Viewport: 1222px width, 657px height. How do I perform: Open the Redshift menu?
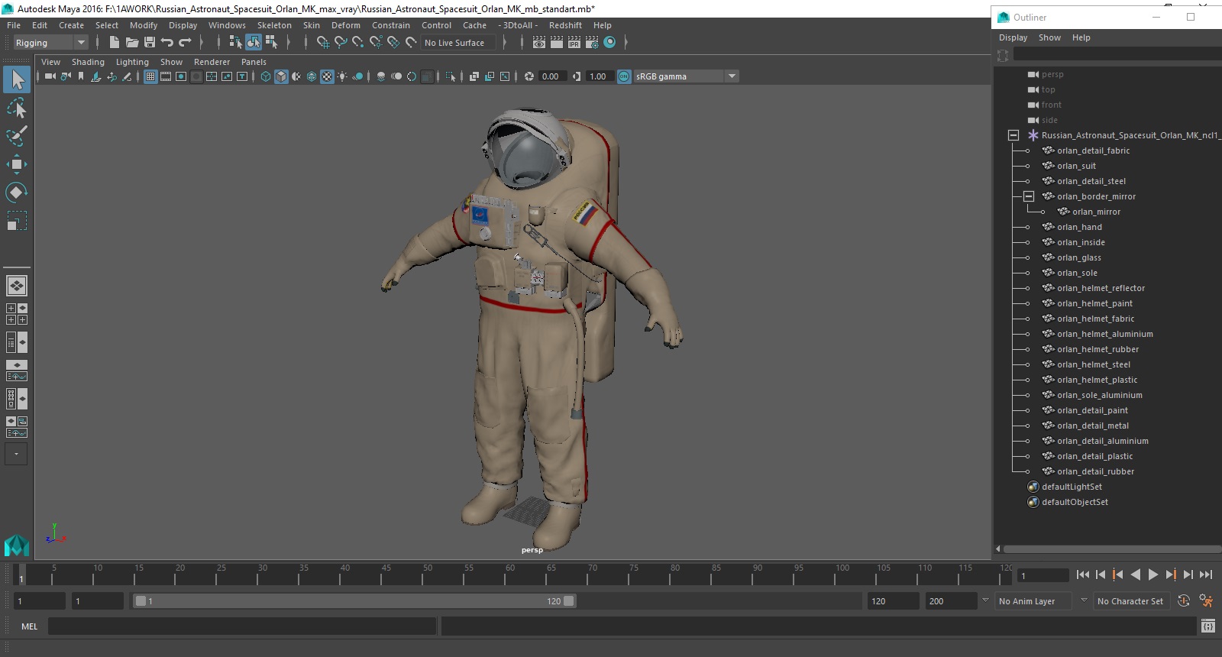(x=565, y=25)
